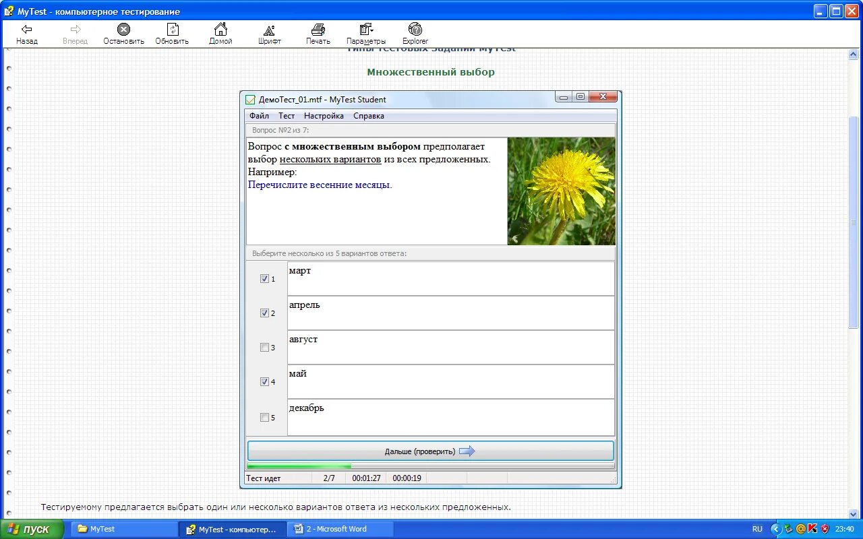
Task: Check answer 3 август checkbox
Action: 264,348
